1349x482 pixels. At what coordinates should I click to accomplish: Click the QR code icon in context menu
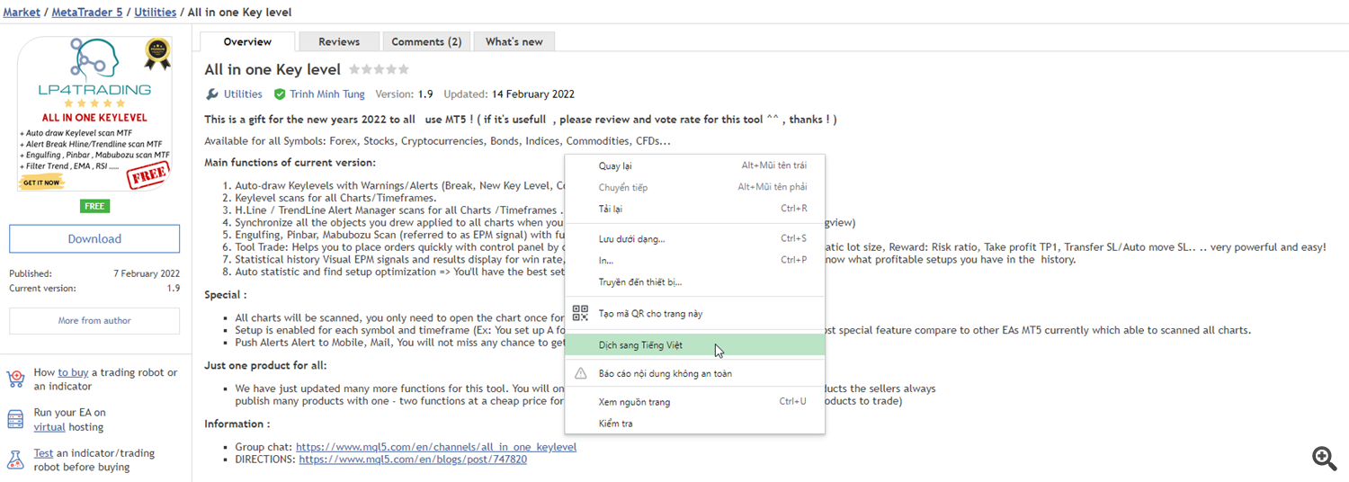tap(580, 313)
